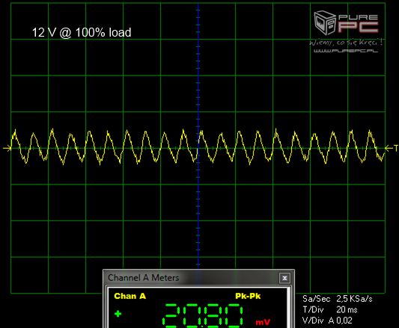Click the green 20.80 digital readout

203,316
